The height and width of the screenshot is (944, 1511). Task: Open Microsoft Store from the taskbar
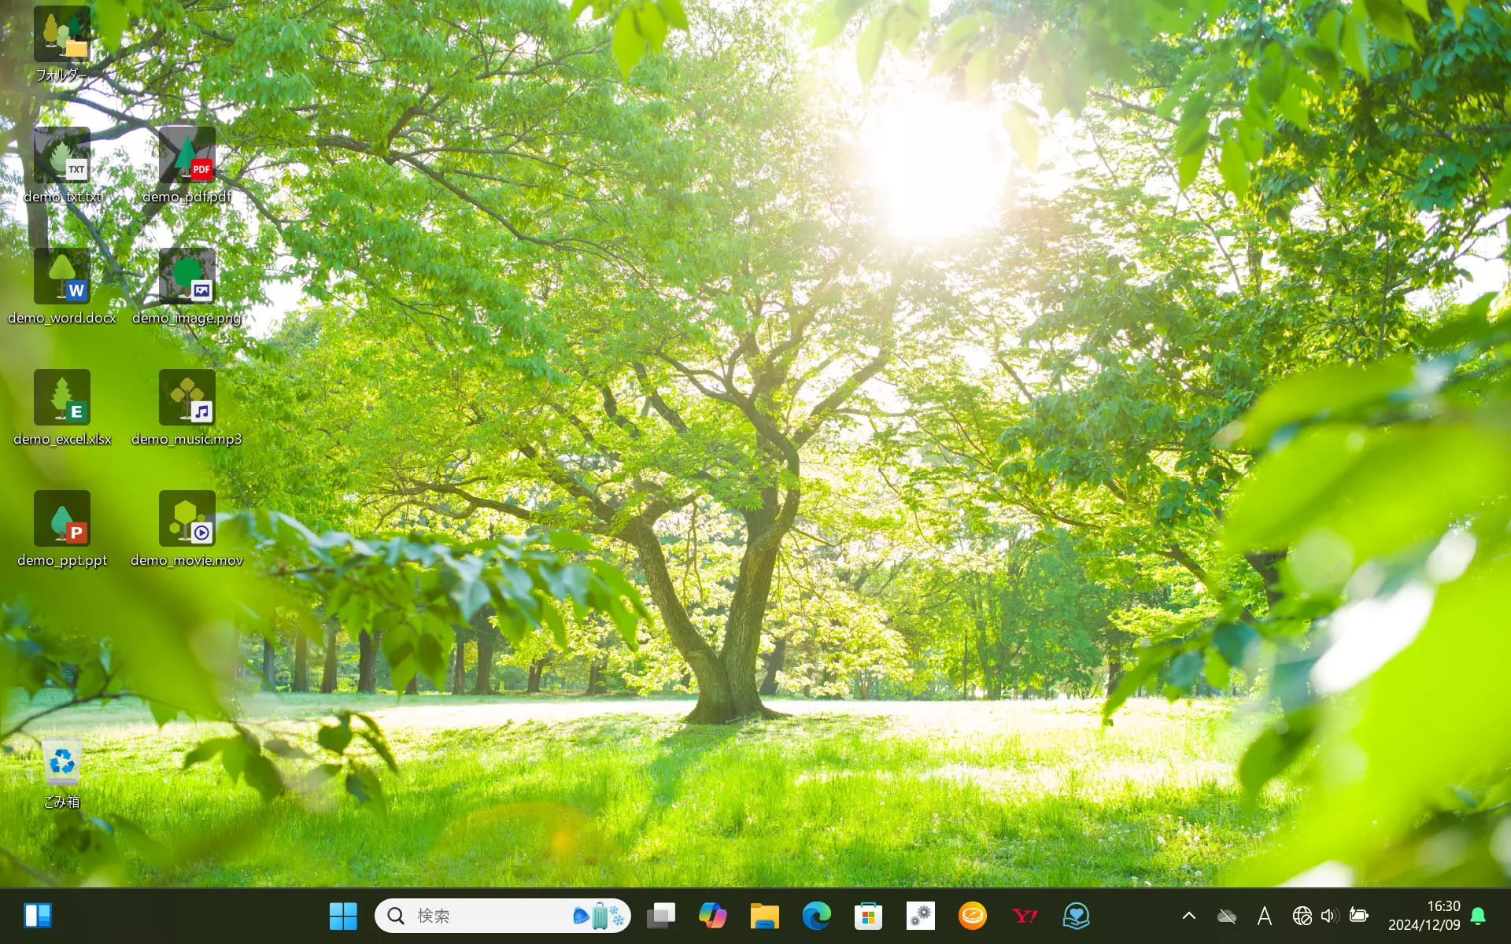point(868,916)
